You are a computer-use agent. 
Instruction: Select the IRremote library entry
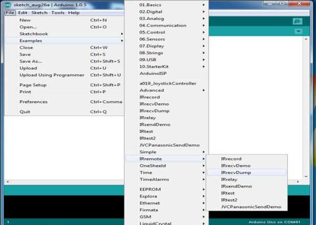(167, 159)
